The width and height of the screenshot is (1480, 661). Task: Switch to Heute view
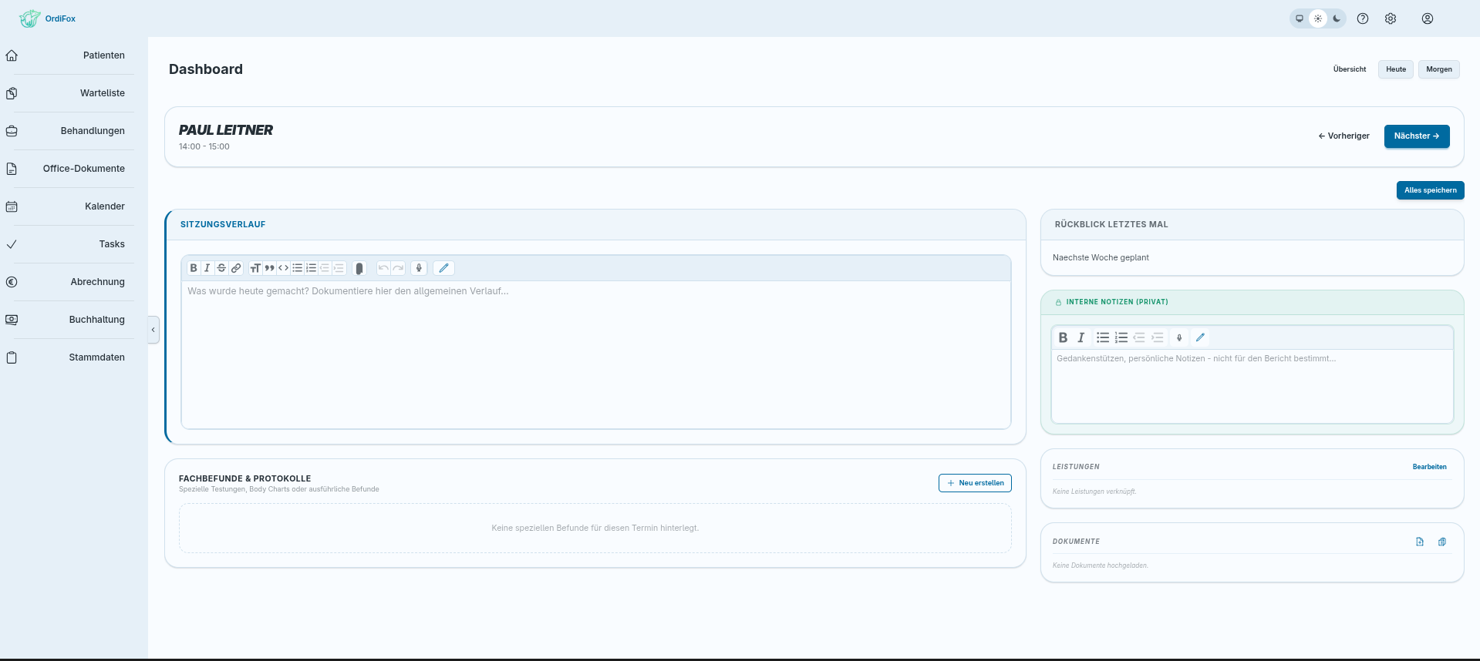coord(1396,69)
